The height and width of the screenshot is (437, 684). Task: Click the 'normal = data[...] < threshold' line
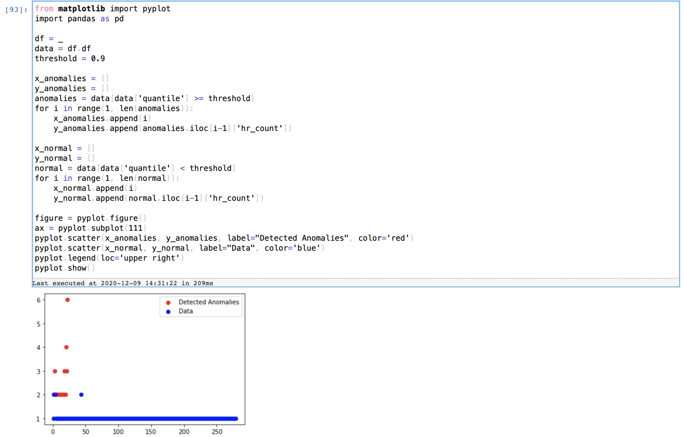135,168
